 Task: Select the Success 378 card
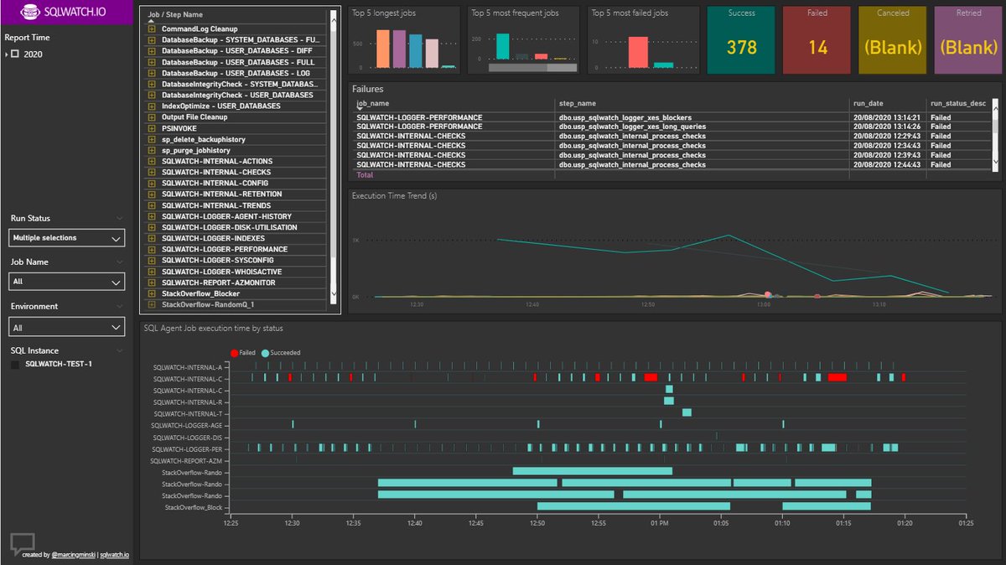[x=742, y=40]
